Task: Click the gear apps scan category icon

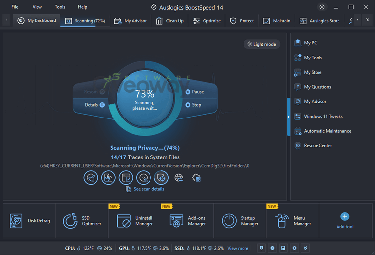Action: (x=196, y=177)
